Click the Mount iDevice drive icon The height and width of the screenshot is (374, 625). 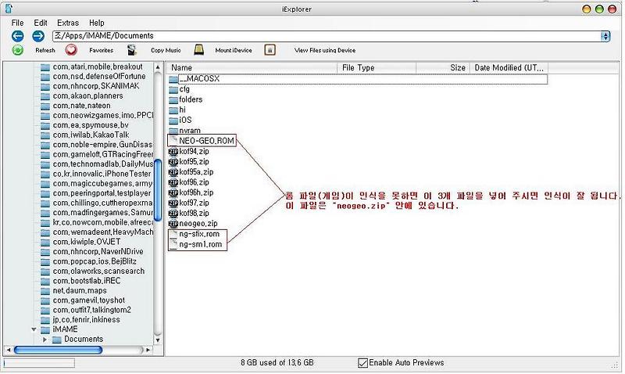click(198, 50)
